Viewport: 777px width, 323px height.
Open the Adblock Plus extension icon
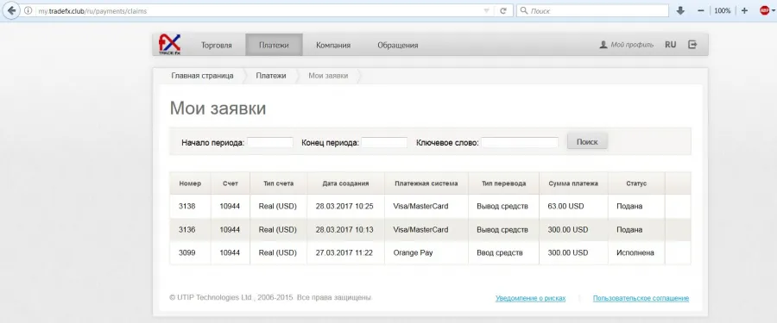coord(765,10)
